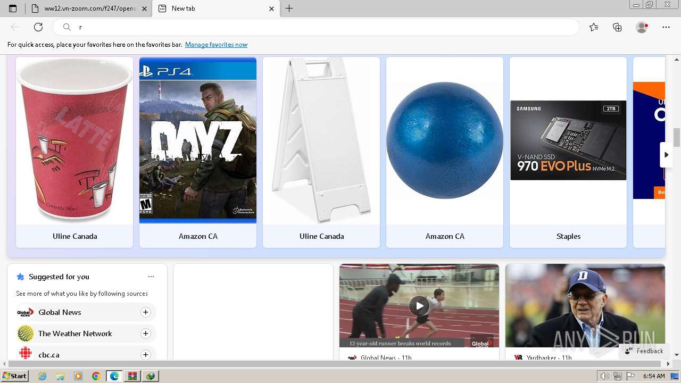Open File Explorer folder from taskbar
Image resolution: width=681 pixels, height=383 pixels.
pos(60,376)
